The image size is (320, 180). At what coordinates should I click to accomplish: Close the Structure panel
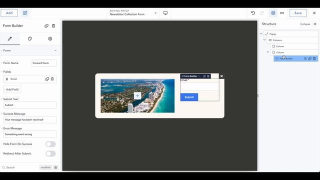315,24
